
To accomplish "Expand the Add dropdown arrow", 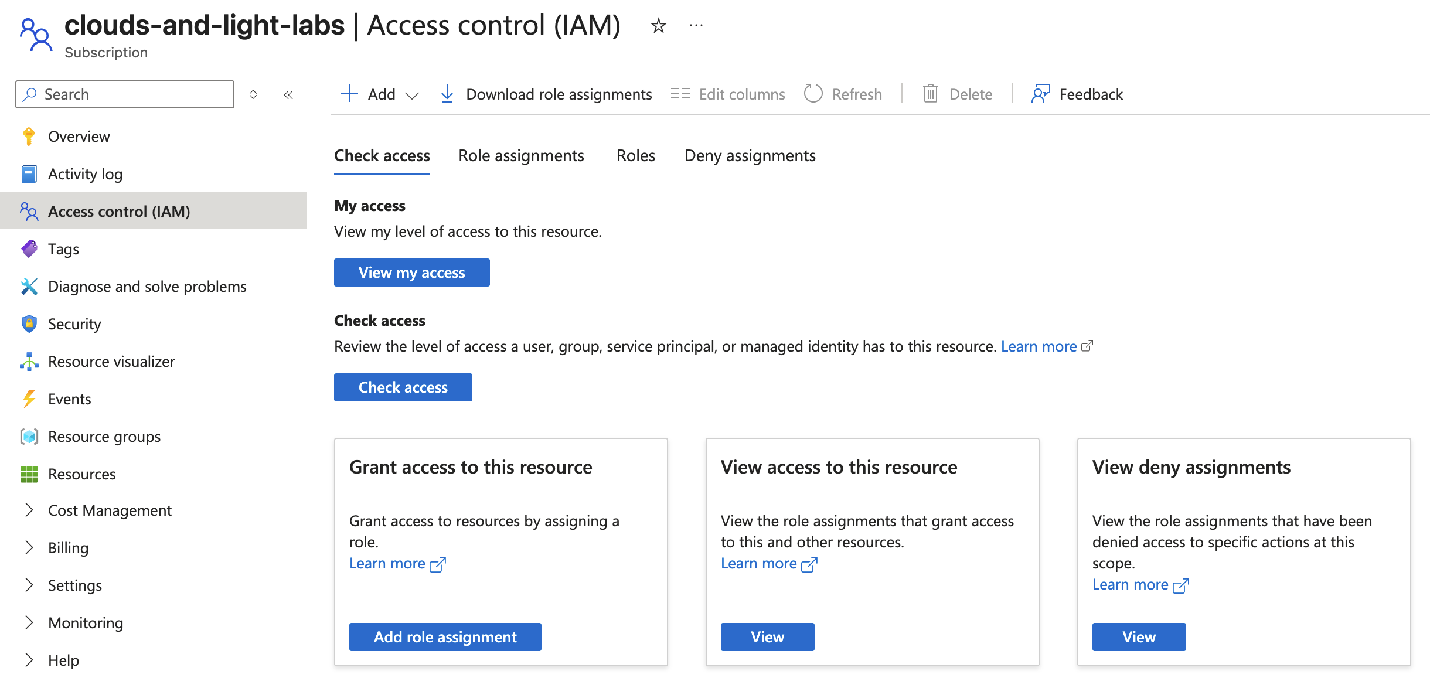I will pos(412,96).
